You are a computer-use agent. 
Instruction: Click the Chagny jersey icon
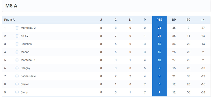pos(17,68)
